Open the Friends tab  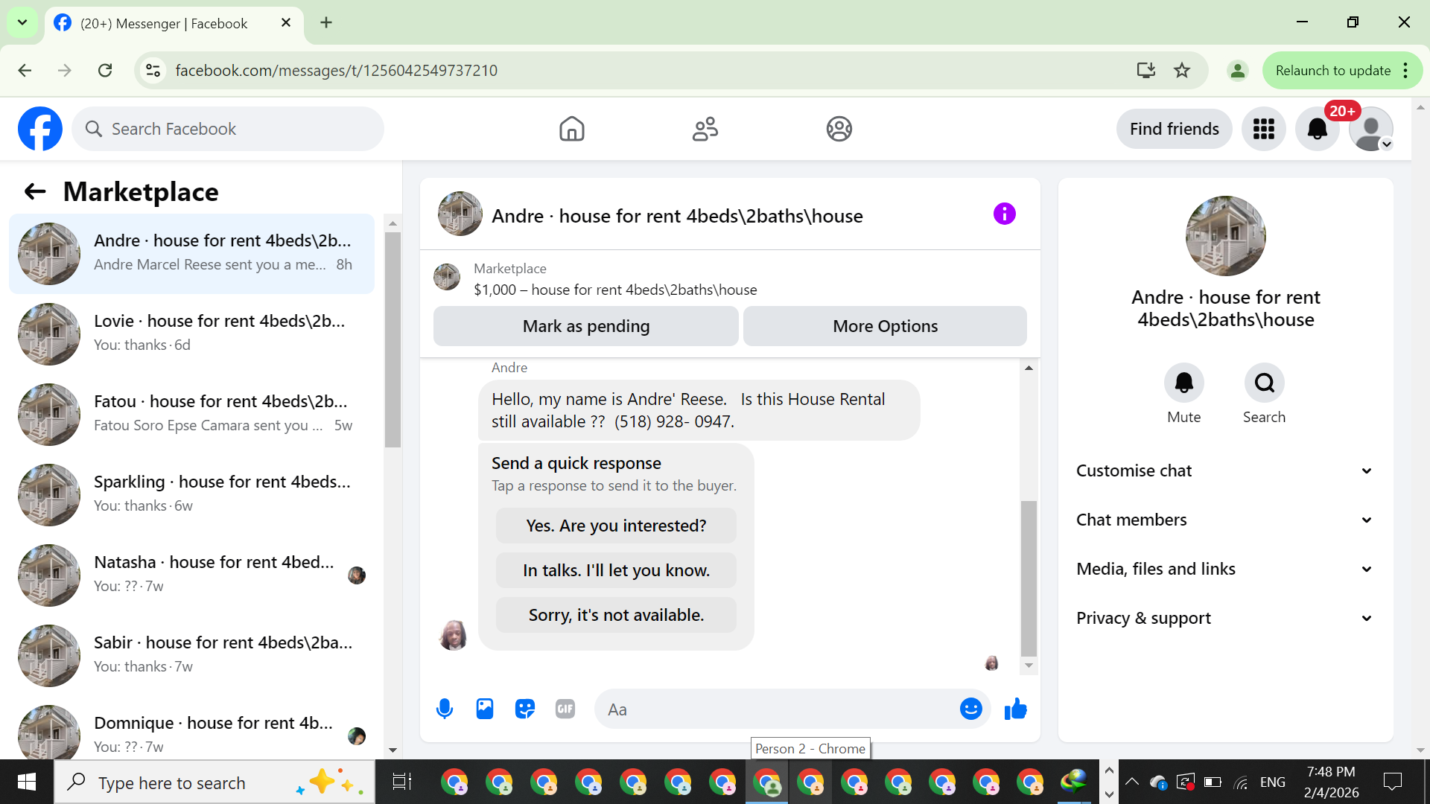coord(705,129)
